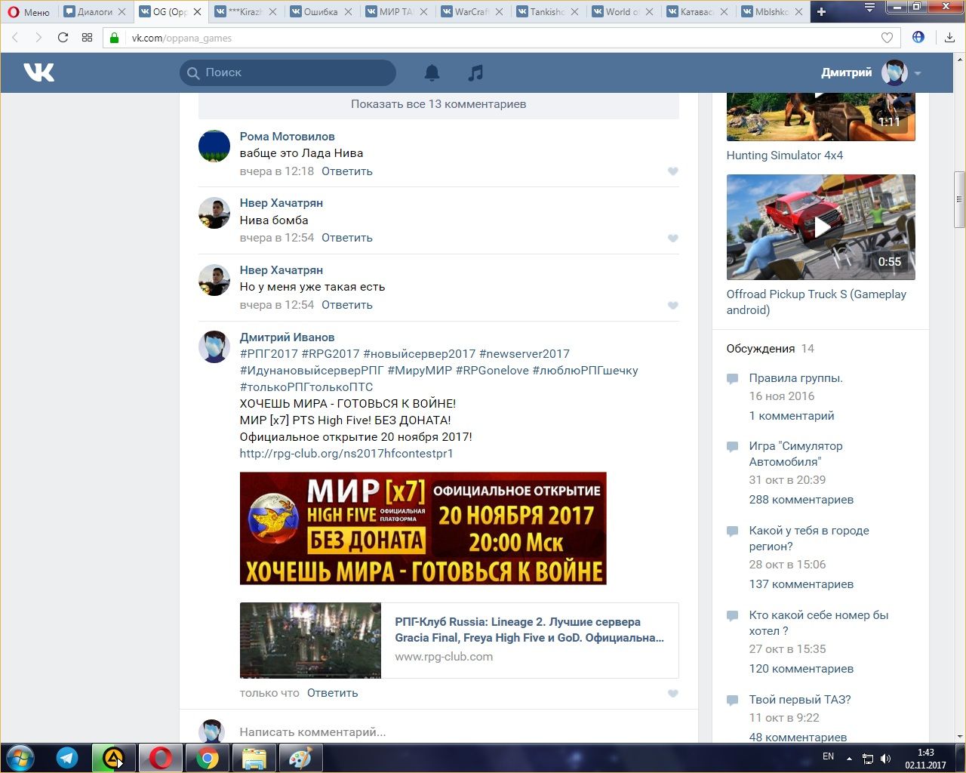The image size is (966, 773).
Task: Like Дмитрий Иванов's comment heart
Action: point(673,694)
